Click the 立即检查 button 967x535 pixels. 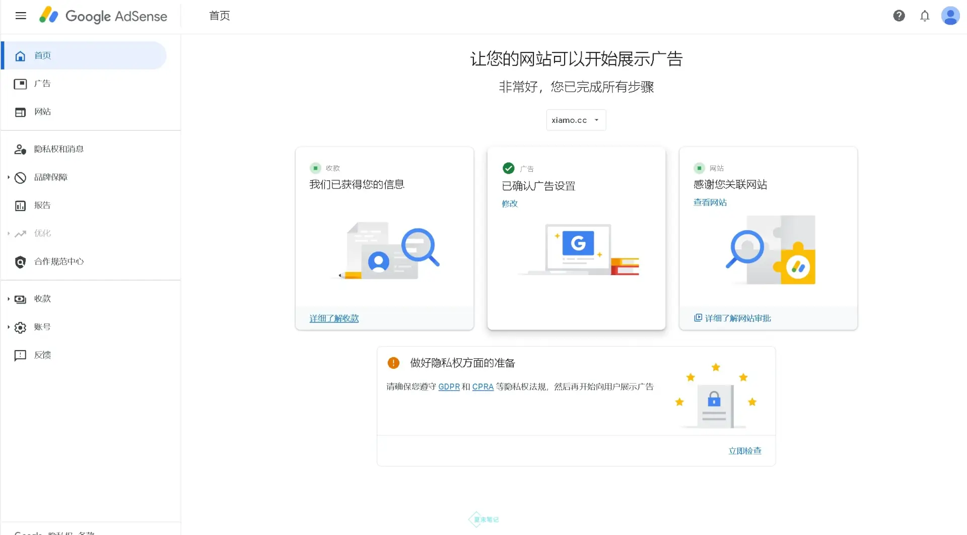pos(745,451)
